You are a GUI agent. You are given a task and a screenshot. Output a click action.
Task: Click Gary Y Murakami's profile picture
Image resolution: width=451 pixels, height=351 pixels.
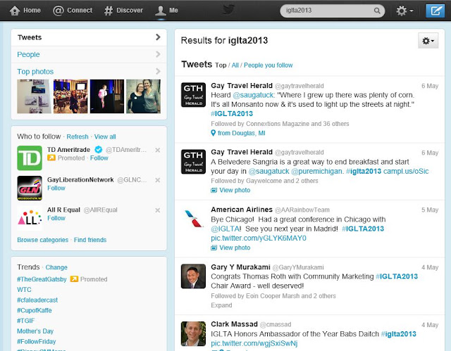tap(193, 276)
